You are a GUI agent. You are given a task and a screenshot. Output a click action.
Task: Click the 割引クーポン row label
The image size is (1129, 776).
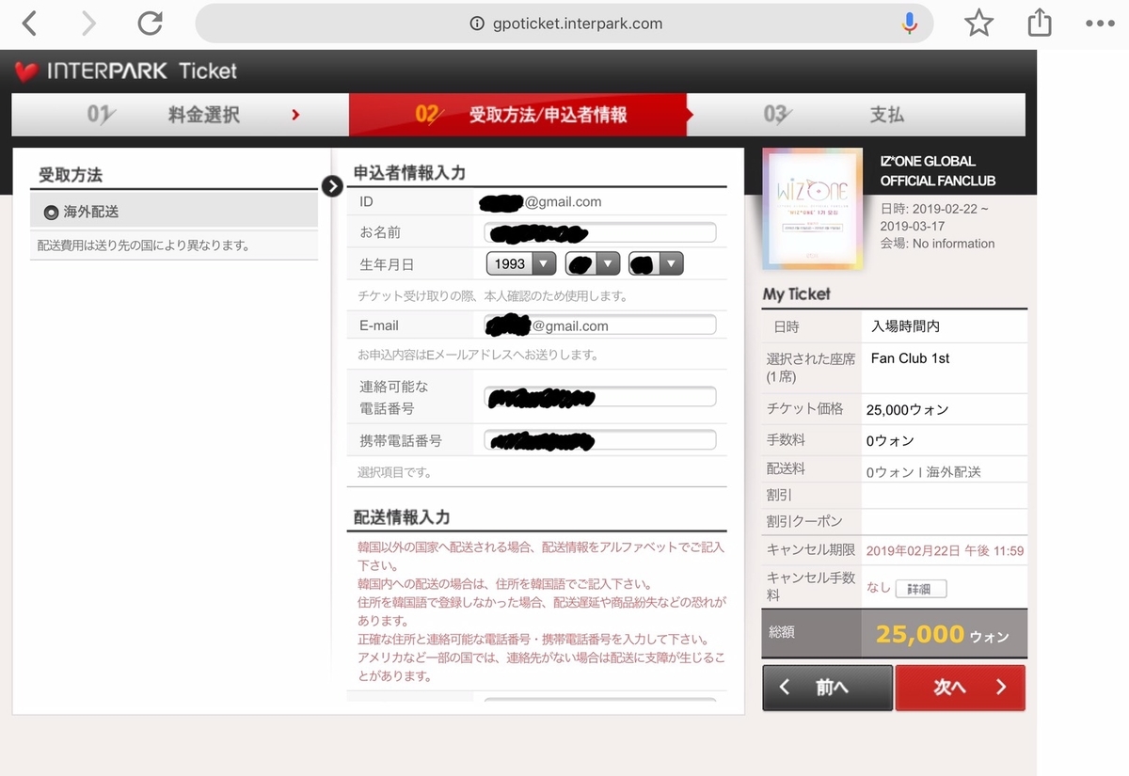804,520
